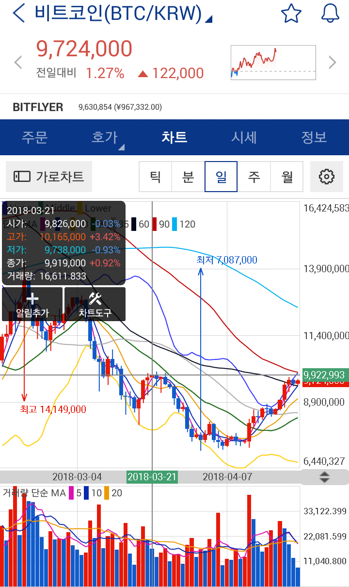Screen dimensions: 349x587
Task: Tap the 거래량 단순 MA label
Action: click(34, 493)
